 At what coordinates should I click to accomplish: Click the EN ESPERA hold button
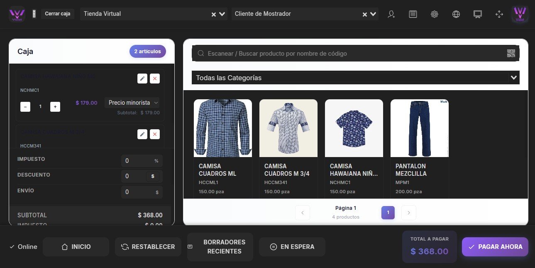click(x=292, y=247)
